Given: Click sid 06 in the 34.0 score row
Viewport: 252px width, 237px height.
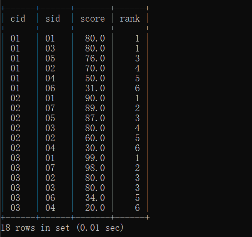Looking at the screenshot, I should [50, 198].
